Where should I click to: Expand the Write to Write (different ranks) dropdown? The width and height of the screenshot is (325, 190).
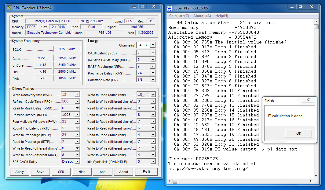pos(153,148)
